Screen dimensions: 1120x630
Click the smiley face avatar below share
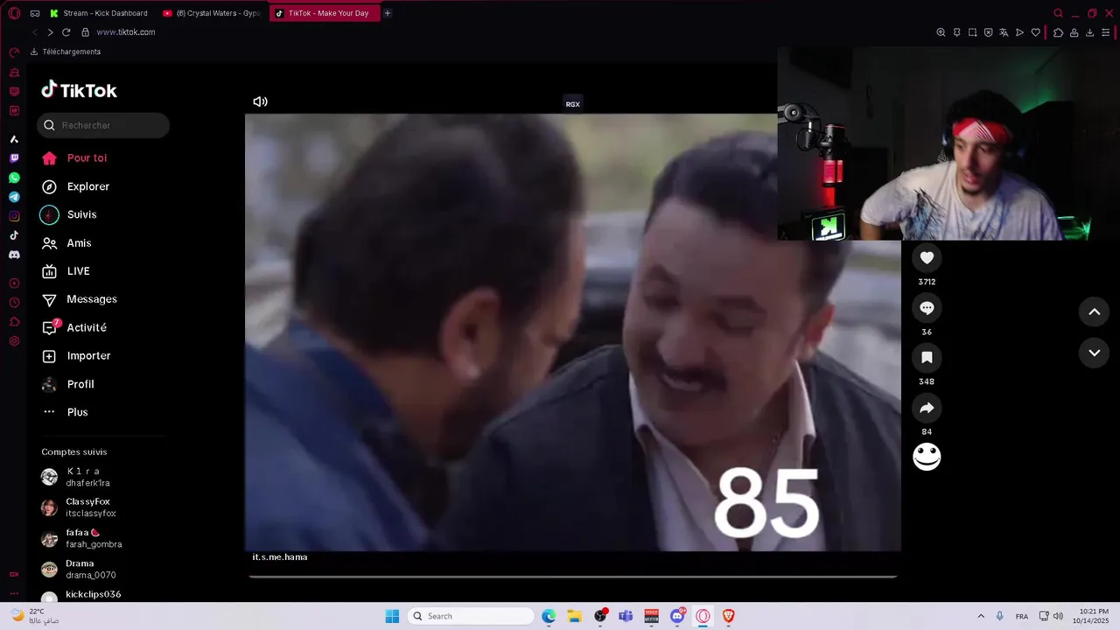coord(927,457)
